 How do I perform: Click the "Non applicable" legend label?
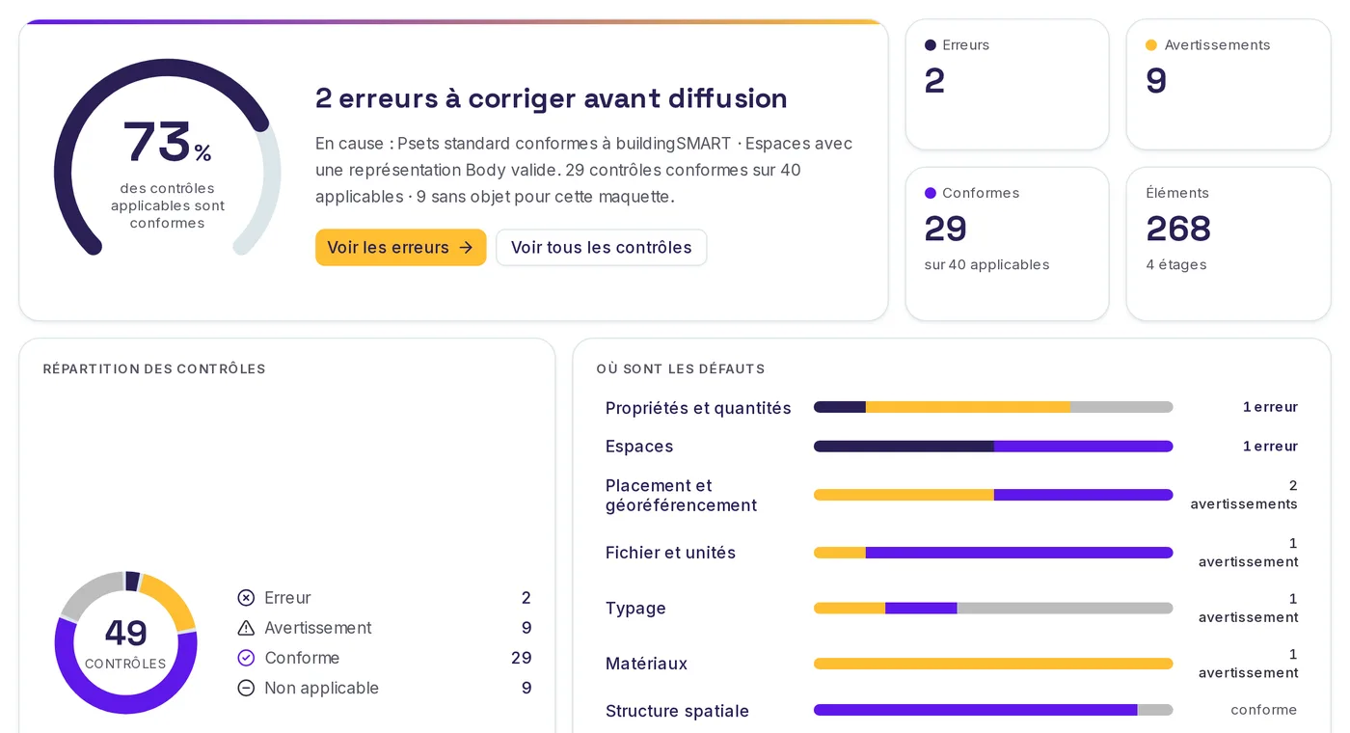pos(321,688)
